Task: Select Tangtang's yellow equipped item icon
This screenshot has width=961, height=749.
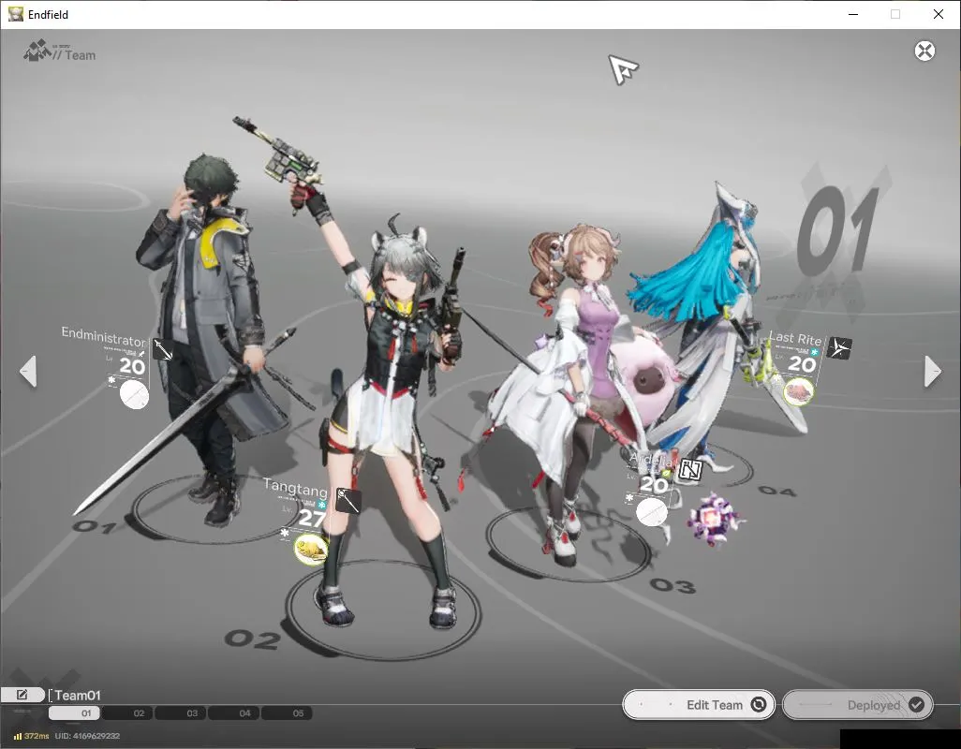Action: pos(311,548)
